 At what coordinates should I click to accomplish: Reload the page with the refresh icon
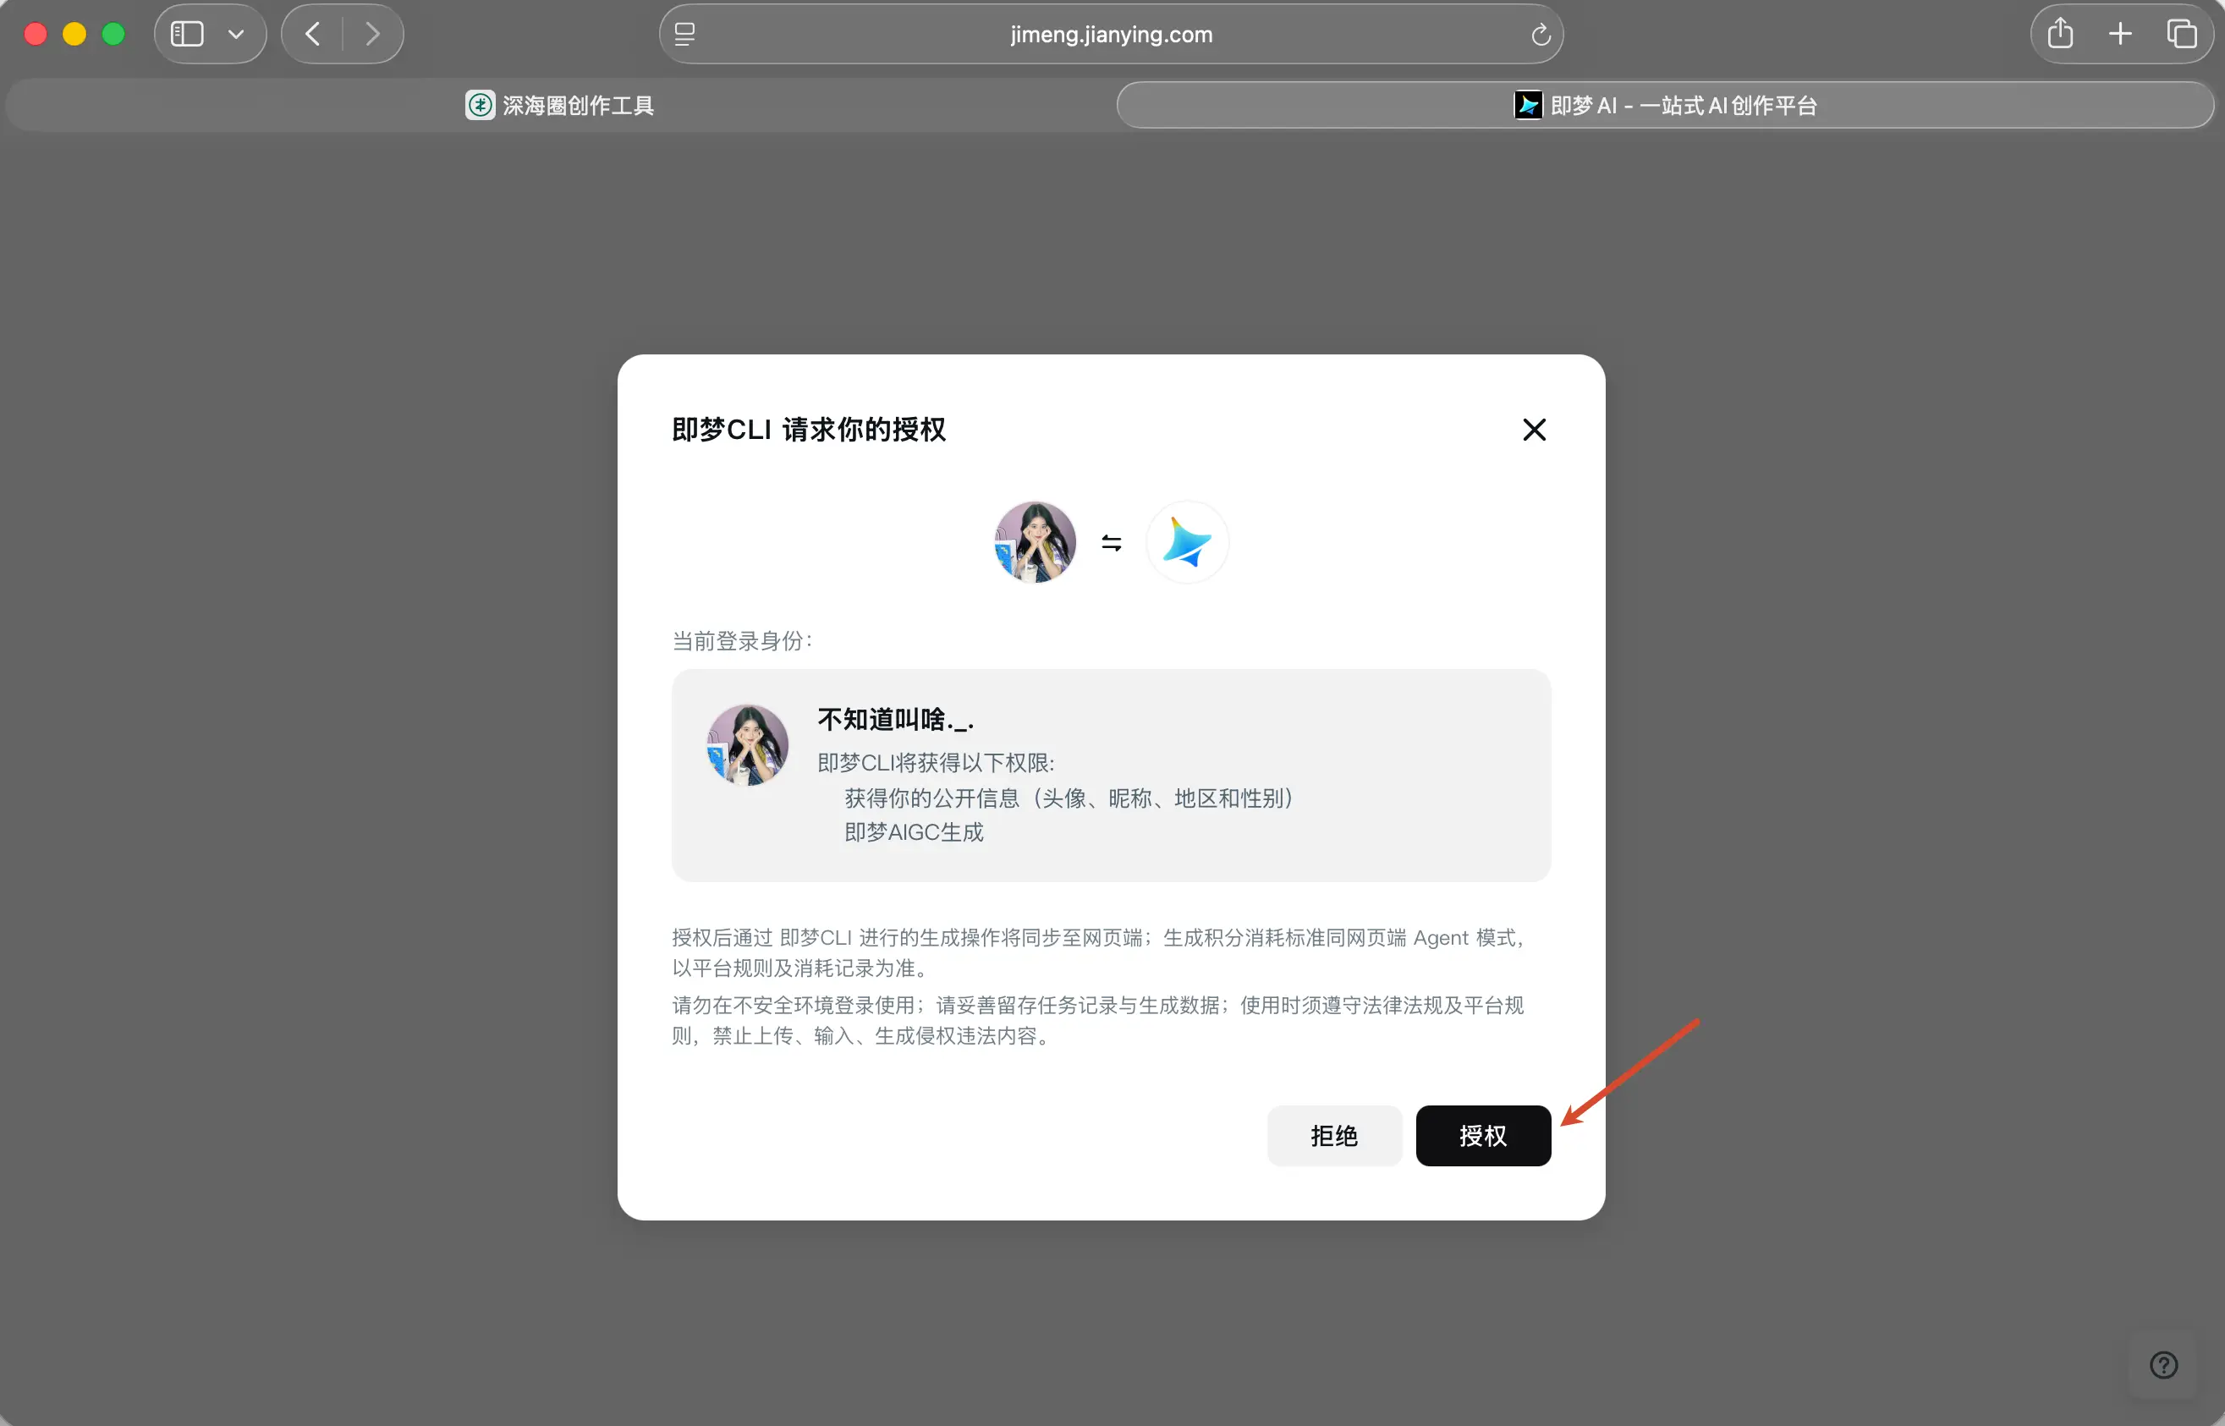point(1541,35)
